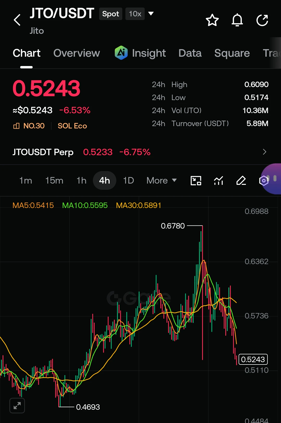
Task: Open the JTOUSDT Perp row
Action: click(140, 152)
